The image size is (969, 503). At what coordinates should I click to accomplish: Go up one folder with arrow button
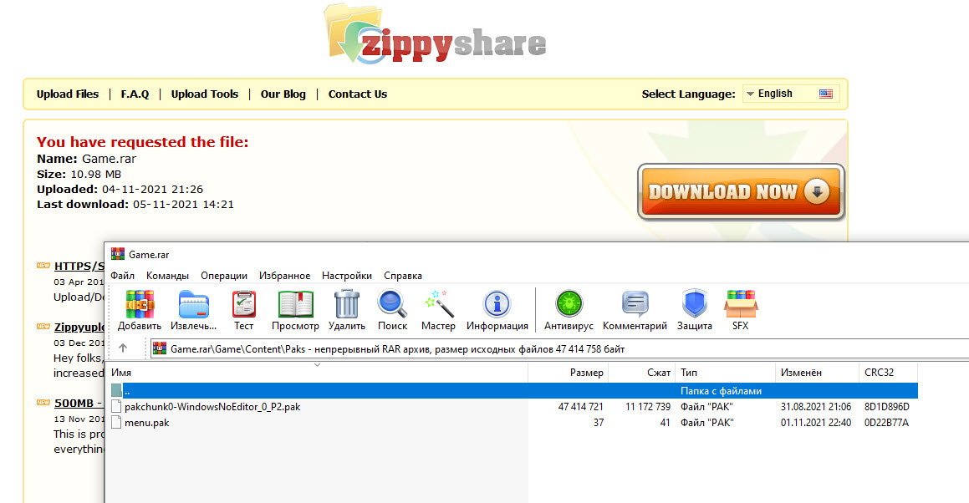coord(123,348)
